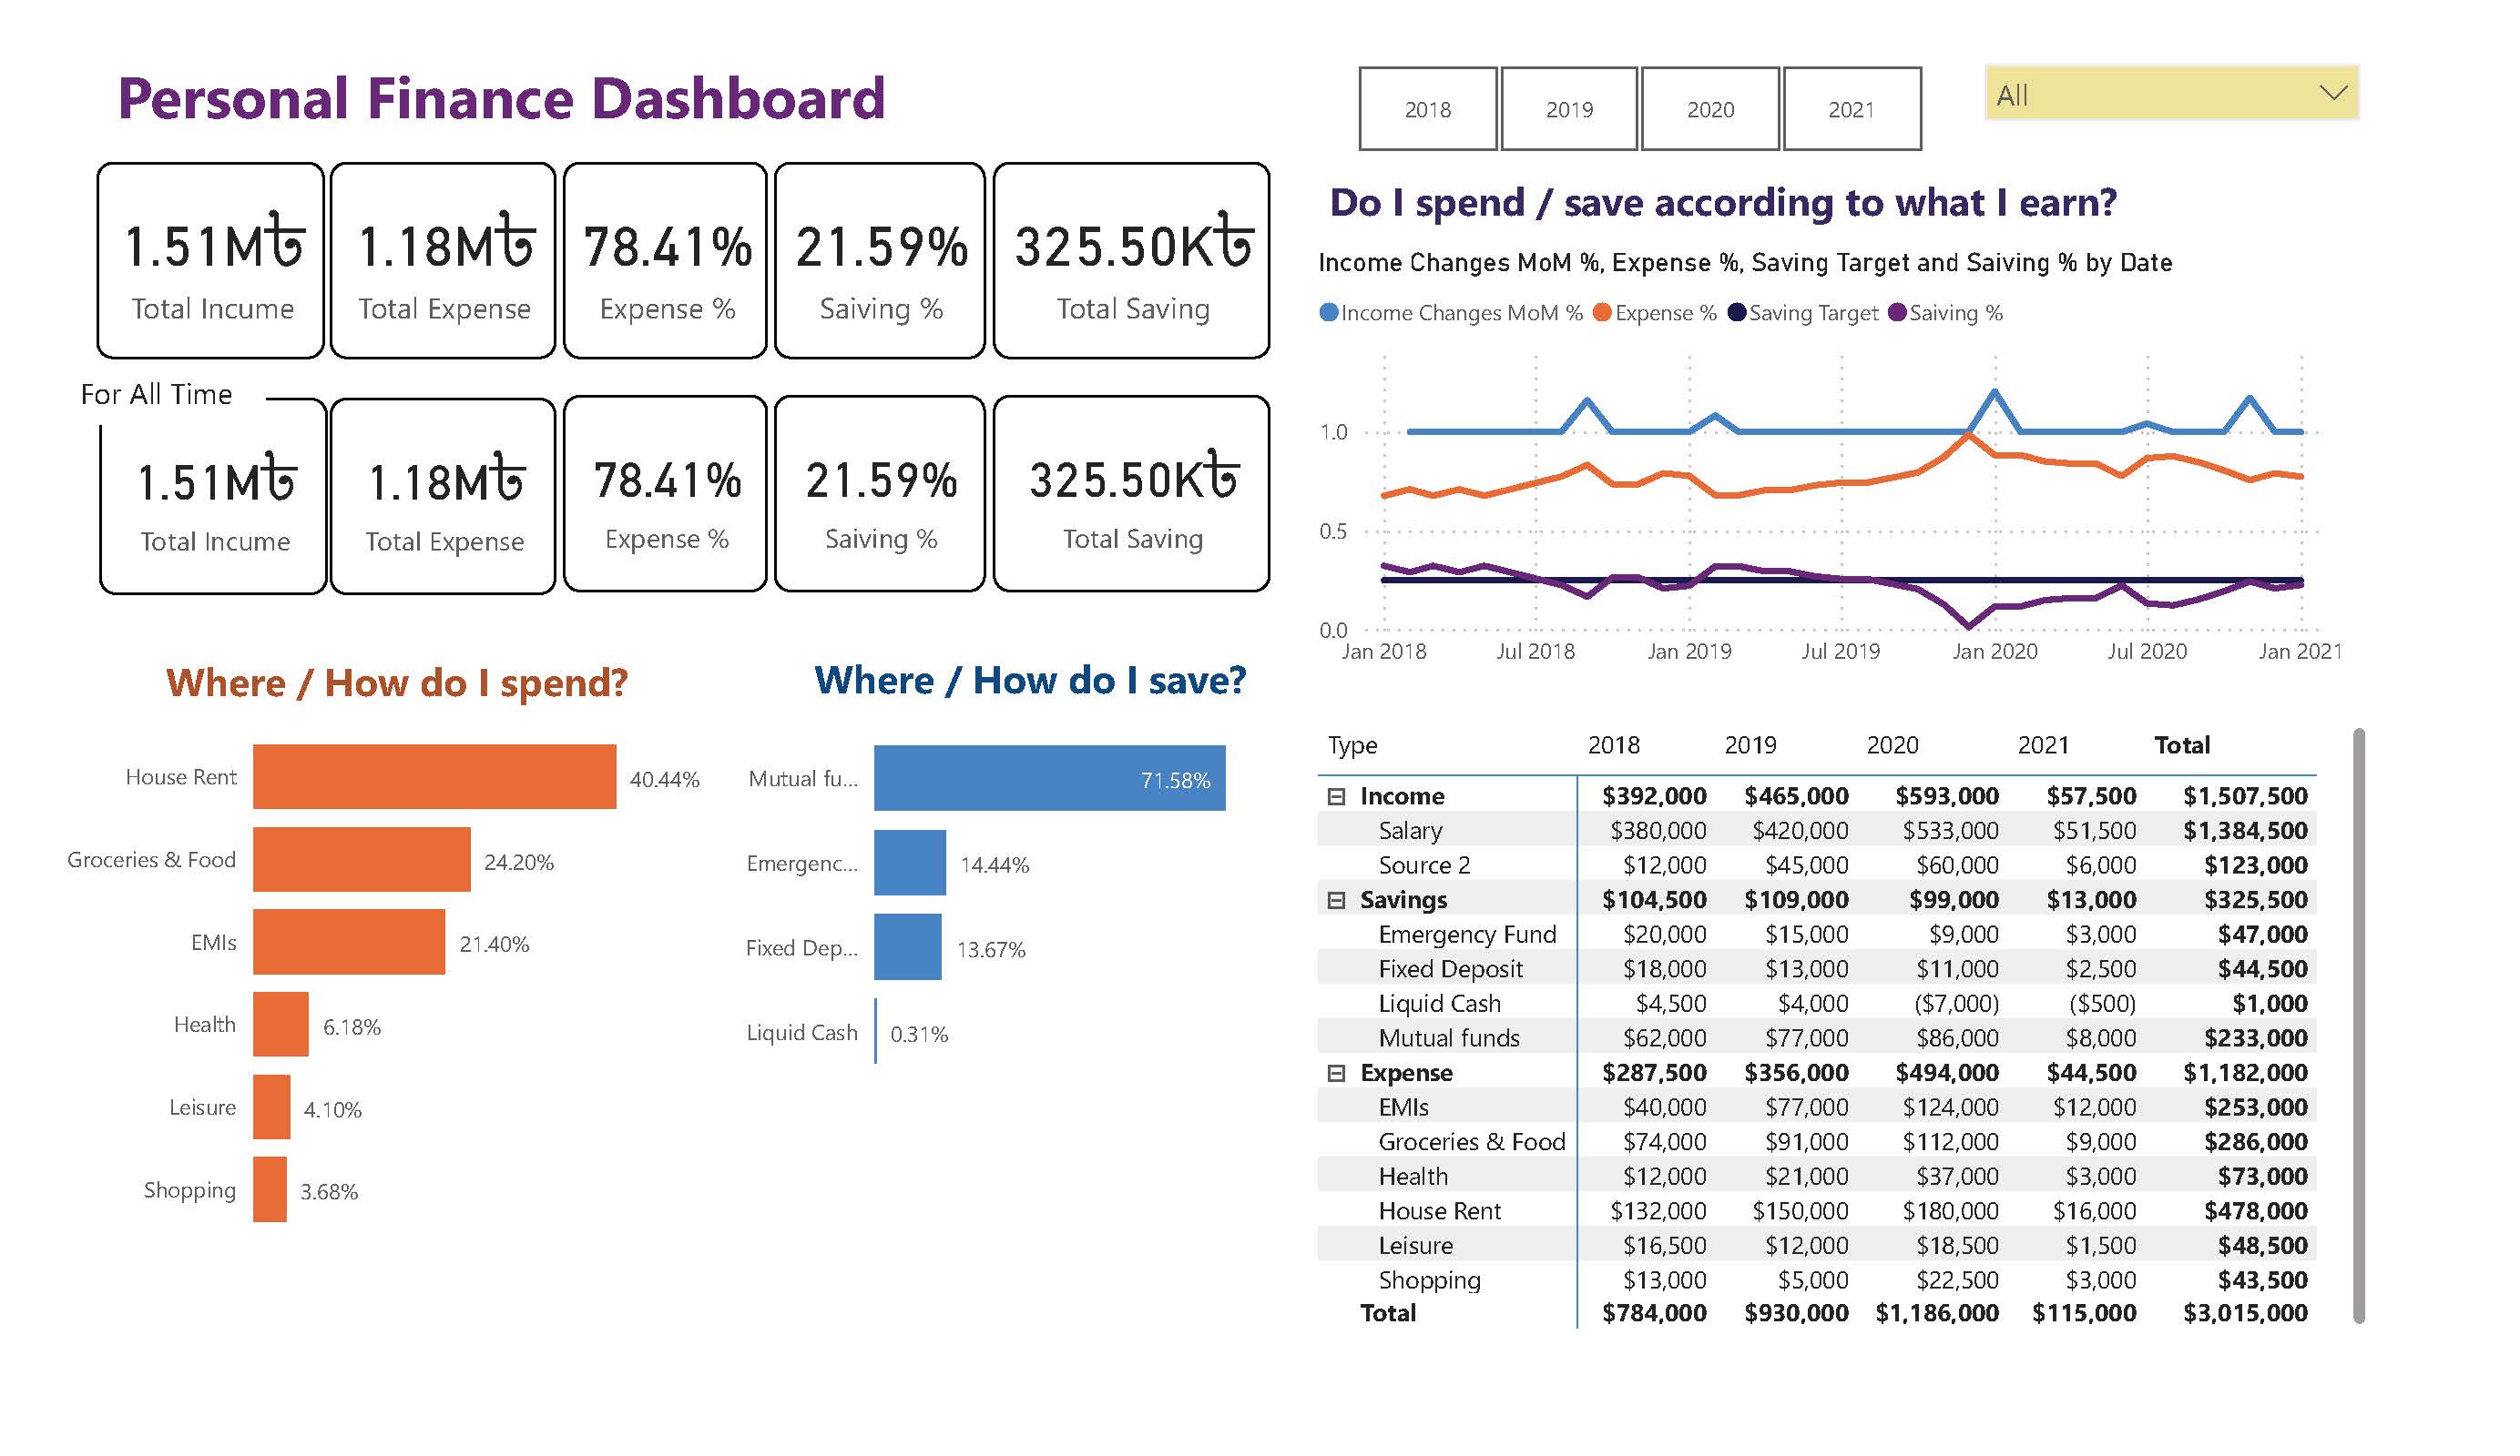Screen dimensions: 2520x1456
Task: Click the Total Saving top card
Action: tap(1131, 260)
